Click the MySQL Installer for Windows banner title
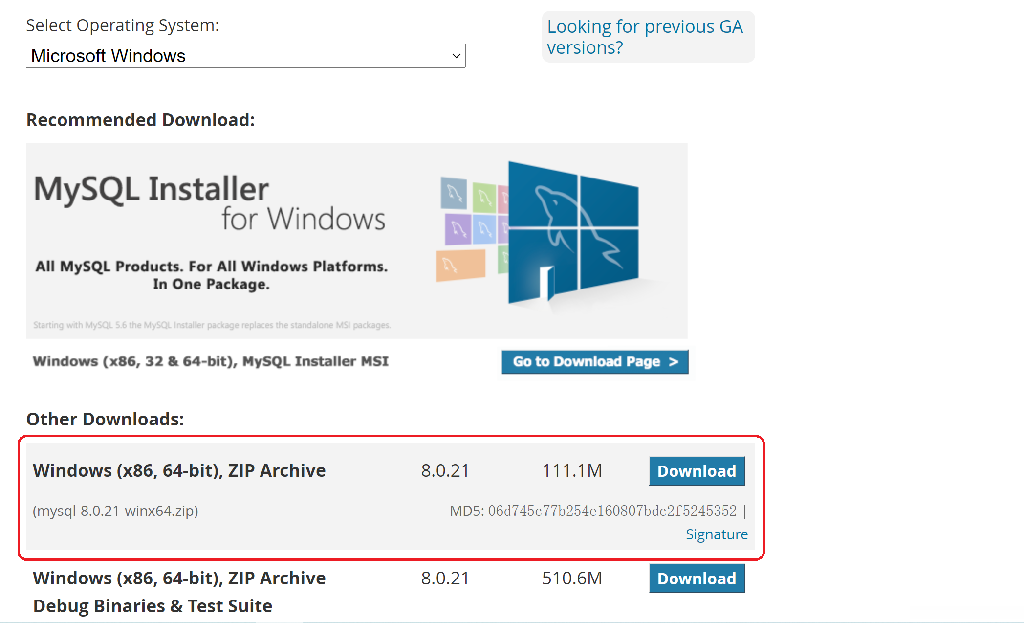 point(209,203)
